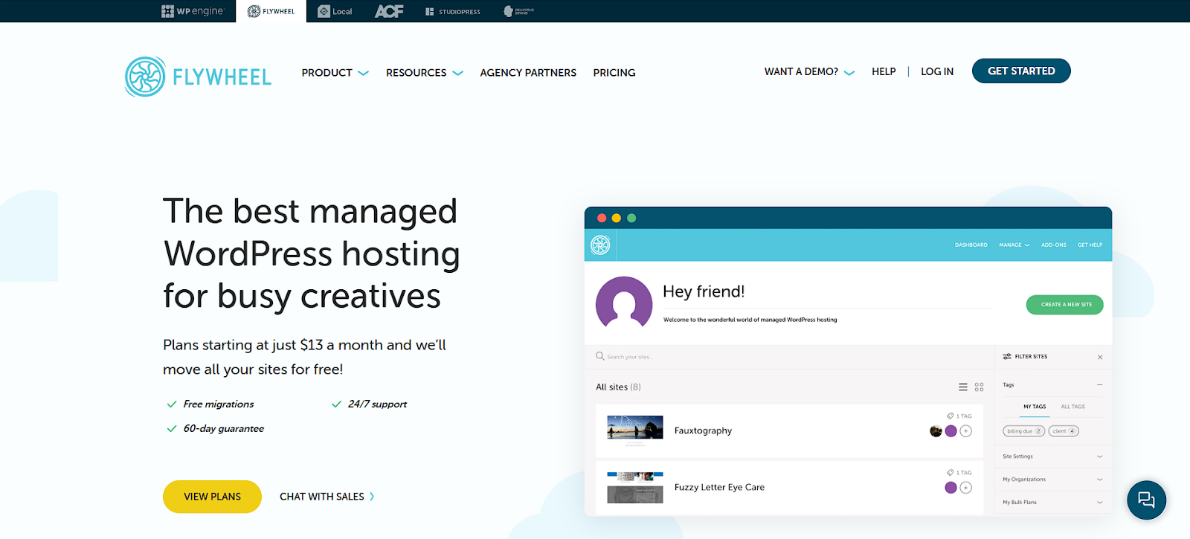Open the Help link
Screen dimensions: 1190x539
click(884, 71)
